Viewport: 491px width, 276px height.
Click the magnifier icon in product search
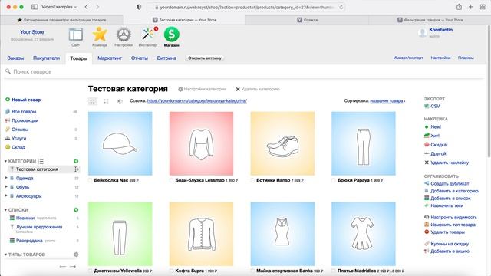click(x=8, y=71)
